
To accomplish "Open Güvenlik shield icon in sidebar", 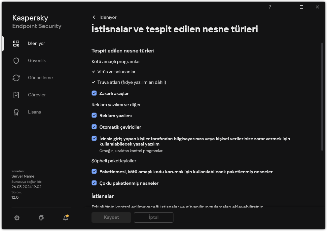I will [x=16, y=60].
